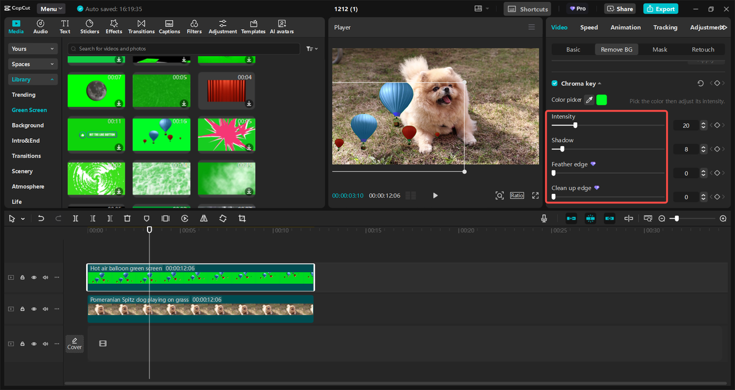Viewport: 735px width, 390px height.
Task: Open the Shortcuts button
Action: tap(527, 9)
